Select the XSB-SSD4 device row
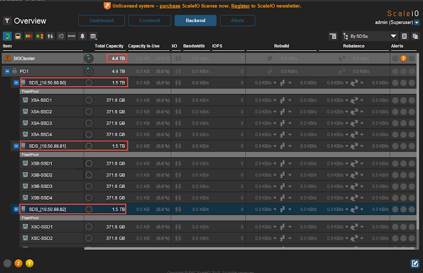423x273 pixels. tap(218, 198)
